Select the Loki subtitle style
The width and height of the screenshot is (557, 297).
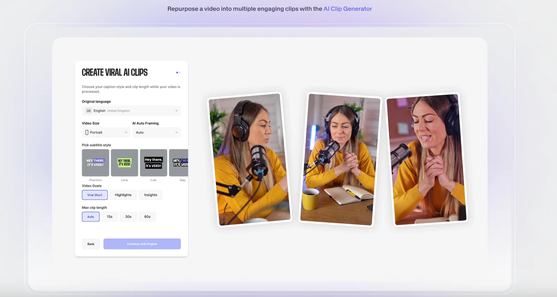pos(154,163)
